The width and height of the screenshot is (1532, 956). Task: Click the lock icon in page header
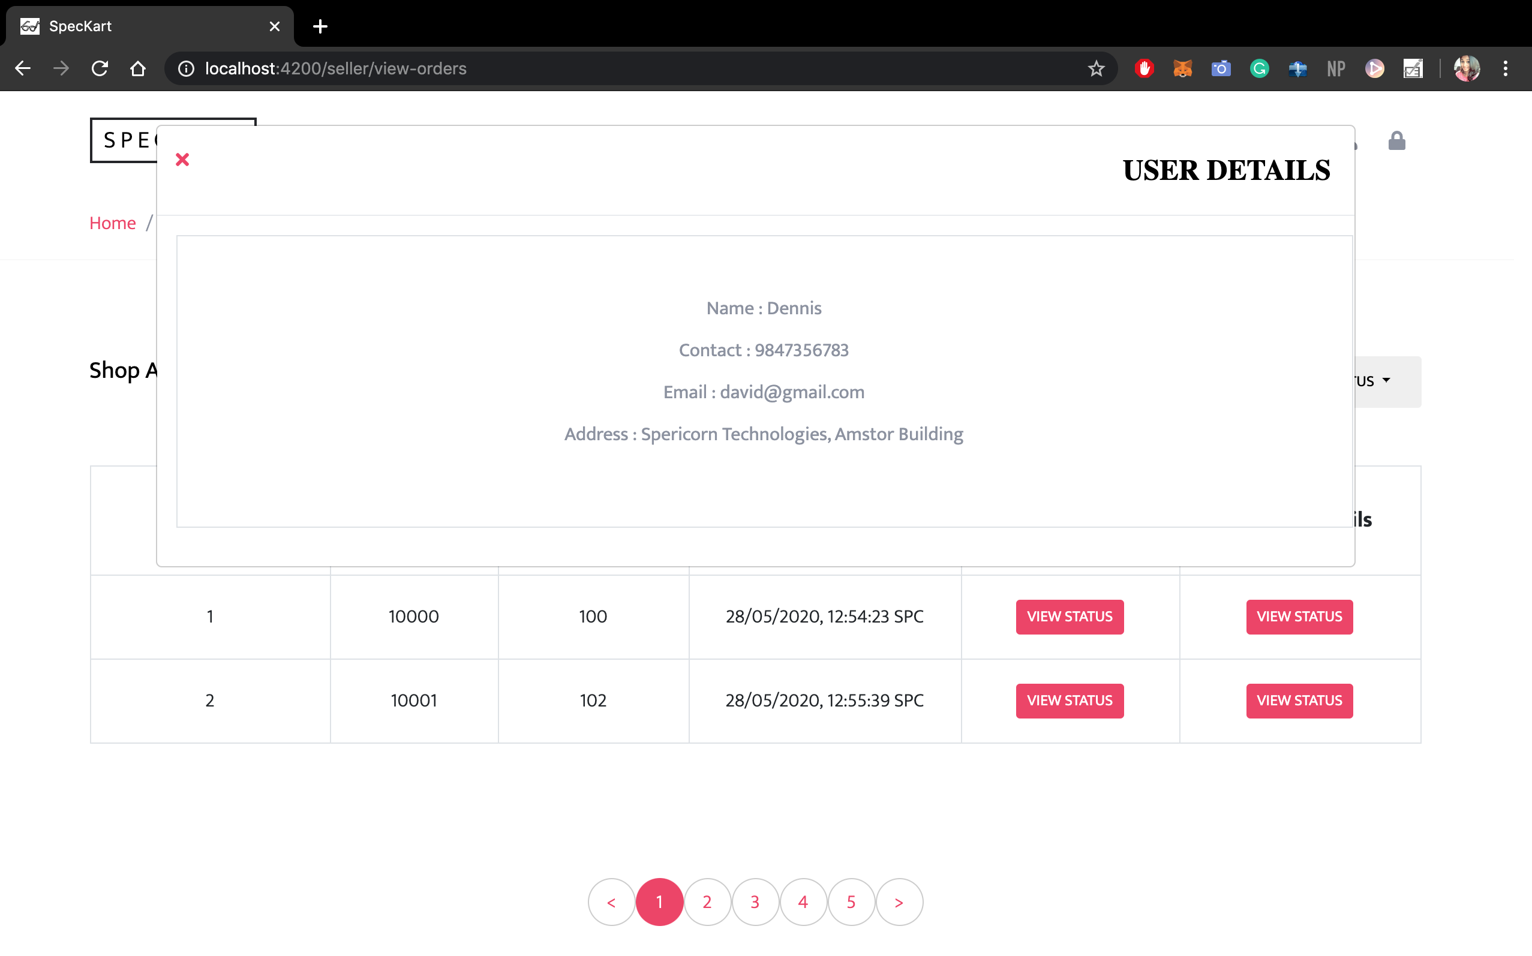pyautogui.click(x=1396, y=141)
